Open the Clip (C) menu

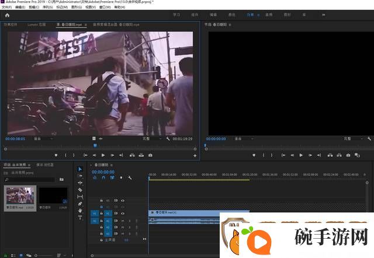(34, 7)
